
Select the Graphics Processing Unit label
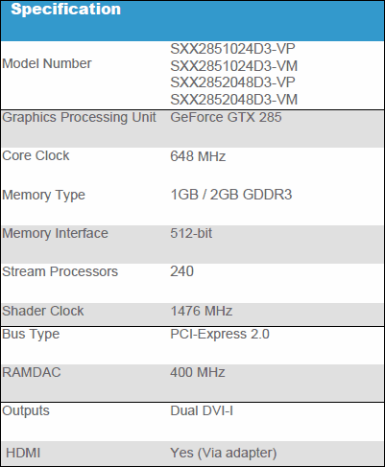79,118
